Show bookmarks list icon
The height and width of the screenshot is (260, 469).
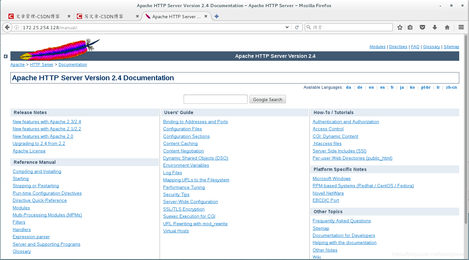coord(410,27)
